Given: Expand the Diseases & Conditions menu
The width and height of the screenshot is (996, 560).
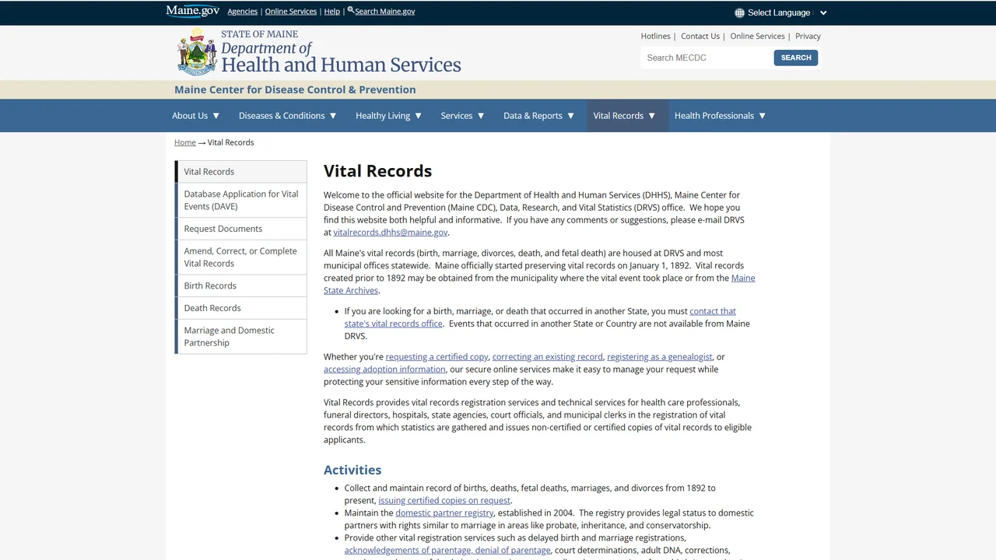Looking at the screenshot, I should point(287,116).
